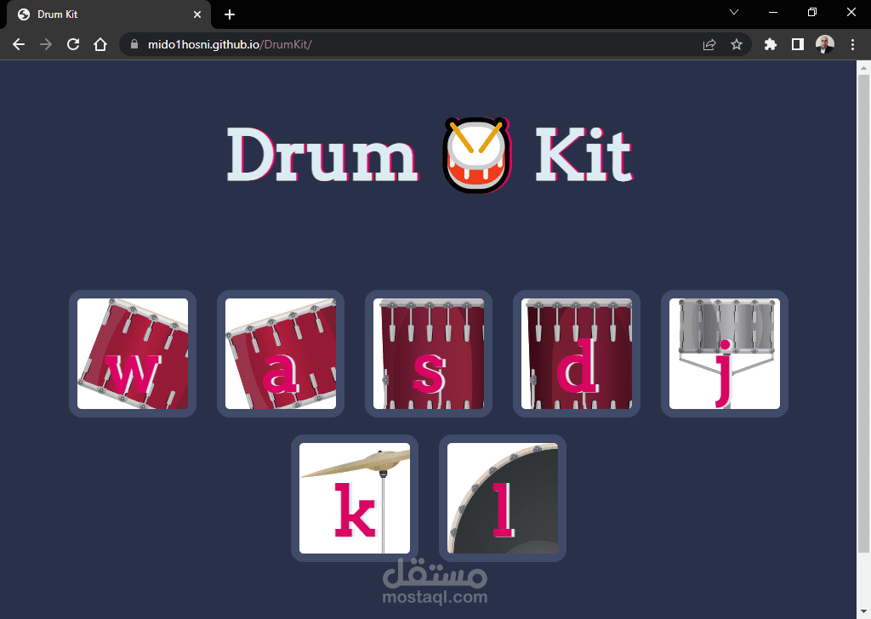The width and height of the screenshot is (871, 619).
Task: Open the Chrome three-dot menu
Action: [852, 44]
